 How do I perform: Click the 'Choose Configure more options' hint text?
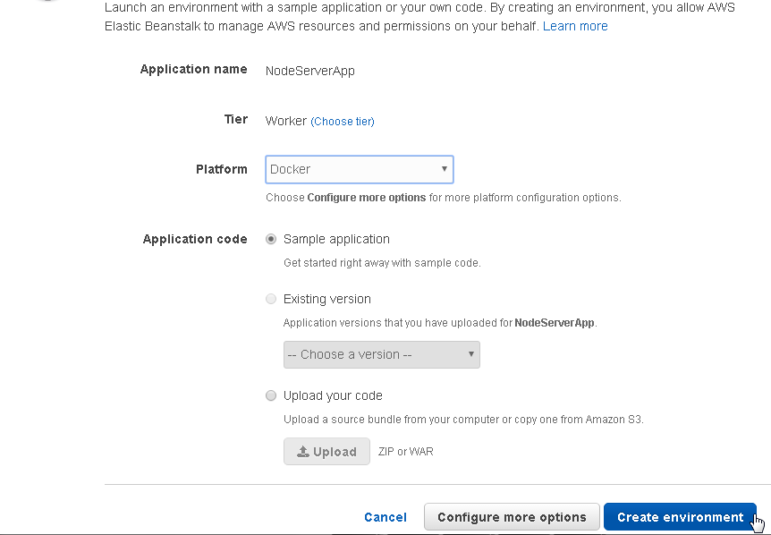pyautogui.click(x=444, y=198)
